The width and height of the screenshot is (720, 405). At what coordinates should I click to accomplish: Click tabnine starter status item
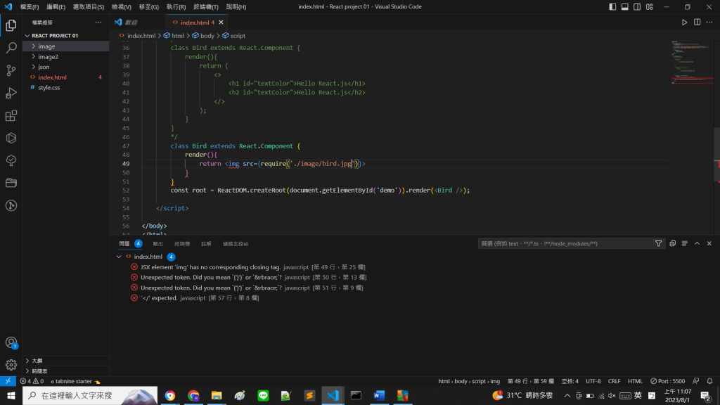75,381
